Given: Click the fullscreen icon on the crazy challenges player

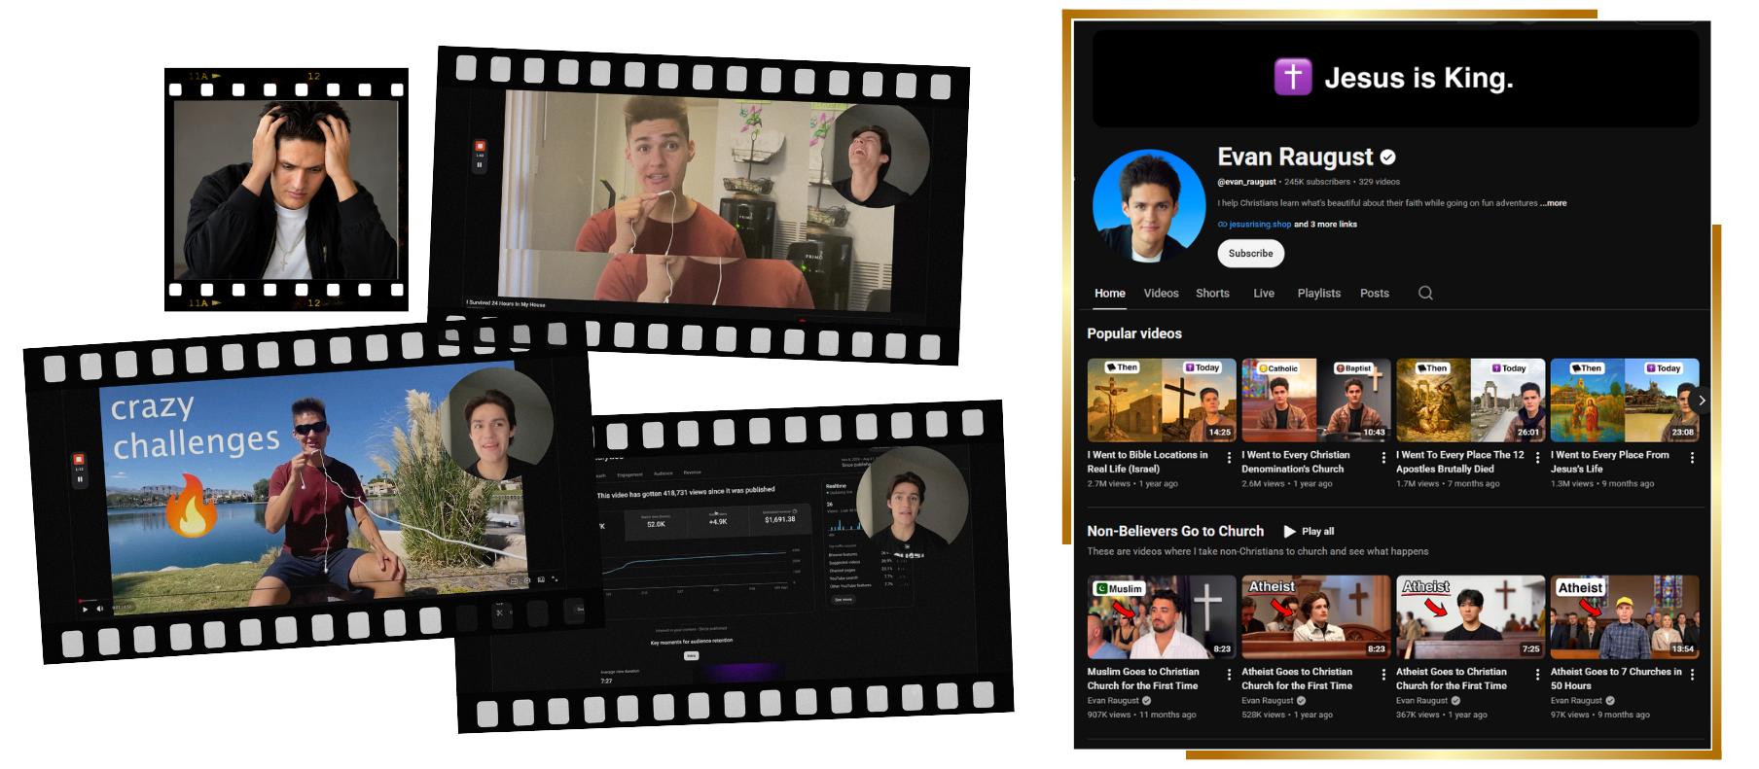Looking at the screenshot, I should click(555, 579).
